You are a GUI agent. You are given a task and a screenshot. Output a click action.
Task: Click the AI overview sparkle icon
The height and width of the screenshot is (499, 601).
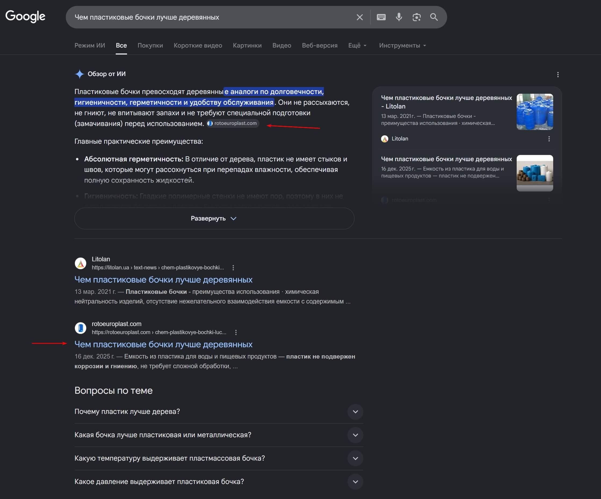tap(79, 74)
